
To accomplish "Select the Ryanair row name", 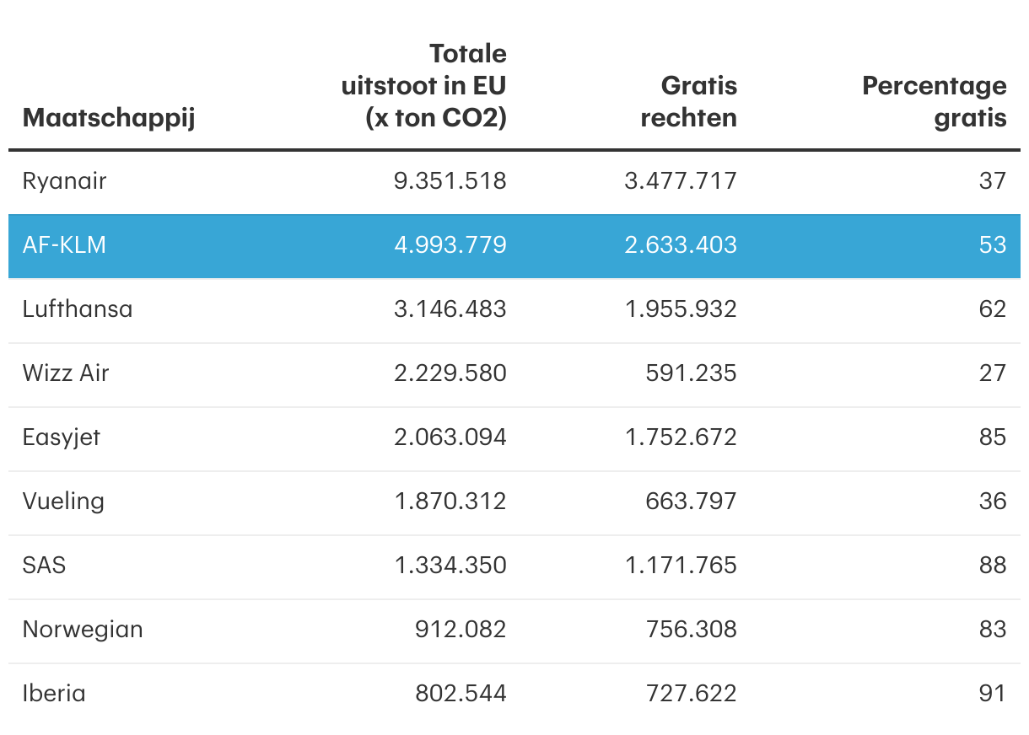I will (x=65, y=180).
